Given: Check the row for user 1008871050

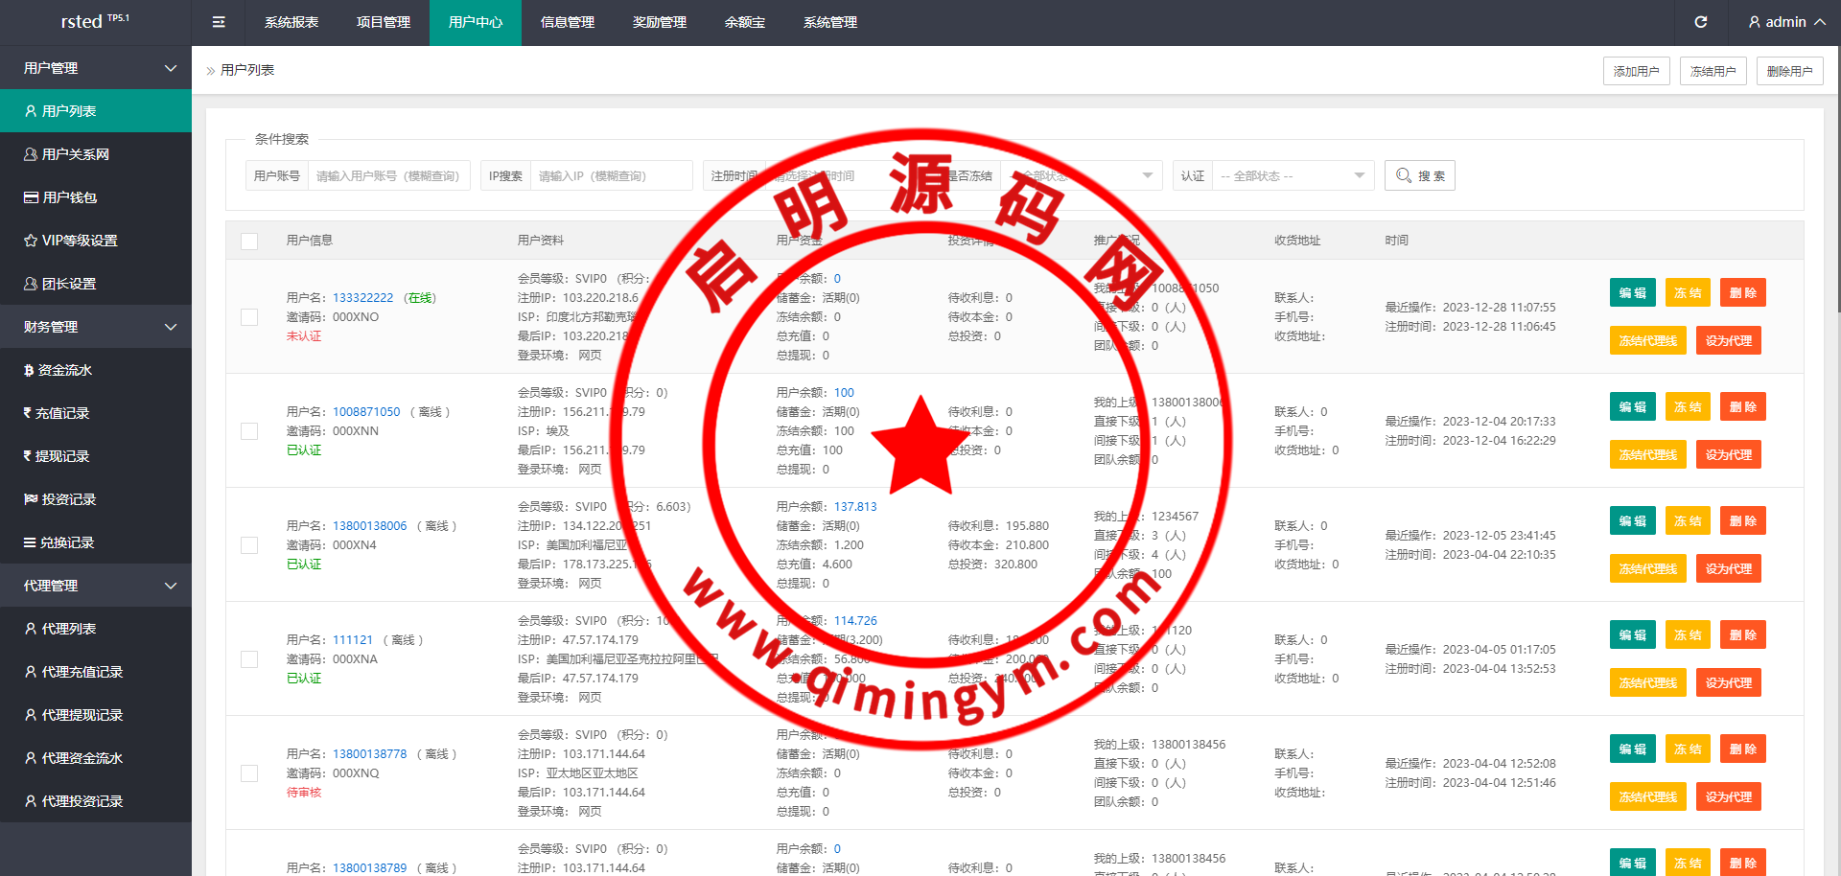Looking at the screenshot, I should [x=249, y=431].
